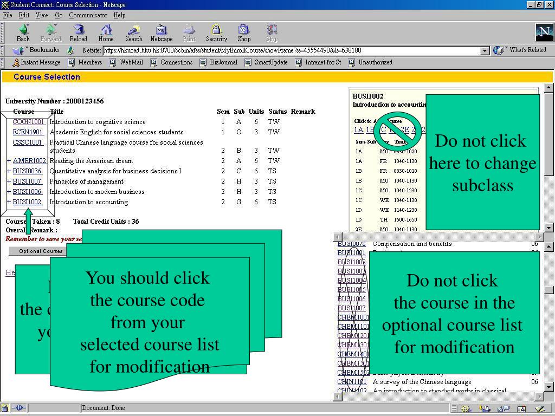Open Connections personal toolbar link

tap(171, 62)
